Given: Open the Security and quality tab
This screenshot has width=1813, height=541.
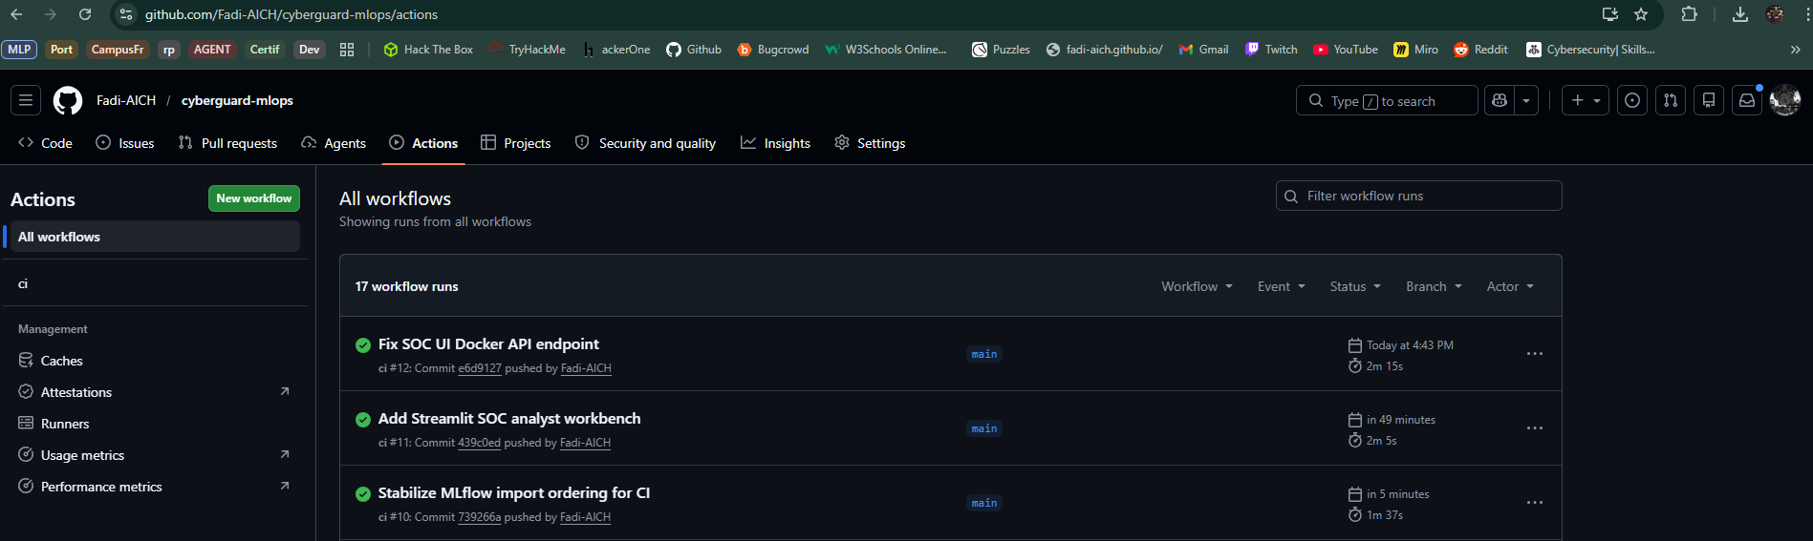Looking at the screenshot, I should point(645,143).
